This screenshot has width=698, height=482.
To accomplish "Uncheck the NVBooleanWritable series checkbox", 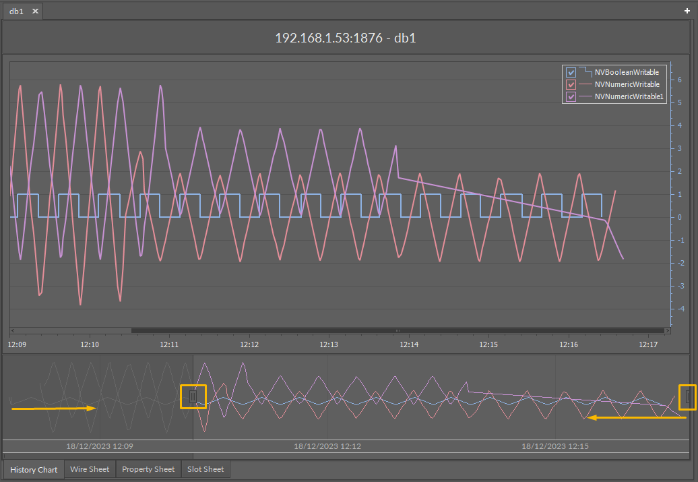I will point(571,72).
